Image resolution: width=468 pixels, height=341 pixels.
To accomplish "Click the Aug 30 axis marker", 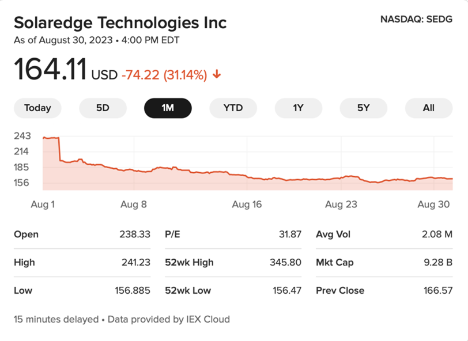I will click(x=433, y=204).
